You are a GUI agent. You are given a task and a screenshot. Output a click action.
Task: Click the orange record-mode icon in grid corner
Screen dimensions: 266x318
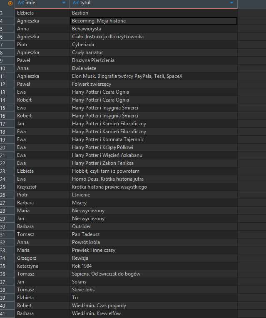10,3
